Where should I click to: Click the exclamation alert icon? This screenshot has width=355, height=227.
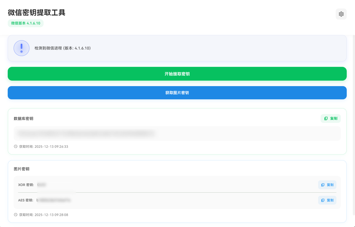(x=22, y=48)
